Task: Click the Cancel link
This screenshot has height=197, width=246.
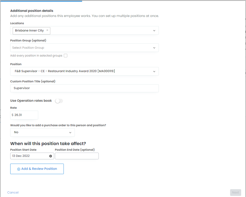Action: coord(13,192)
